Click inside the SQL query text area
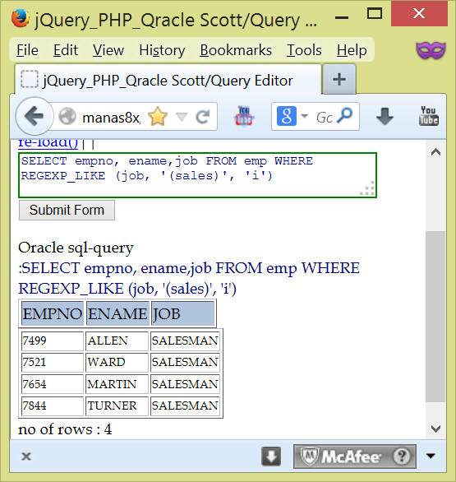 (197, 175)
